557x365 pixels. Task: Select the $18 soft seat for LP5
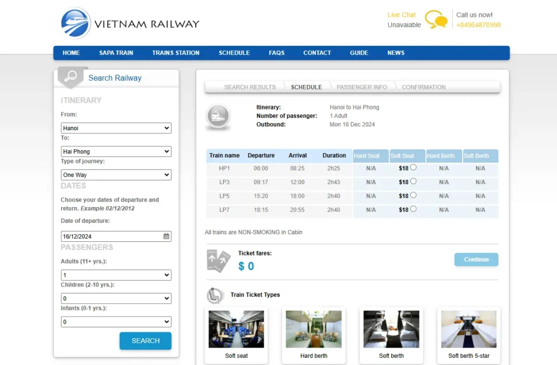point(413,195)
